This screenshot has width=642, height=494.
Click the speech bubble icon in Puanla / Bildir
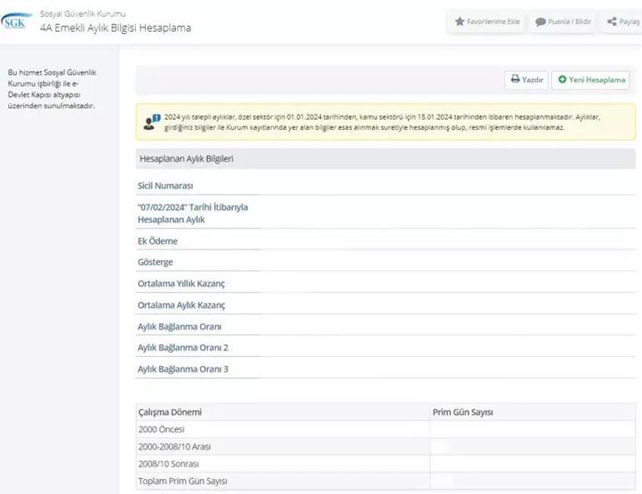click(x=541, y=22)
